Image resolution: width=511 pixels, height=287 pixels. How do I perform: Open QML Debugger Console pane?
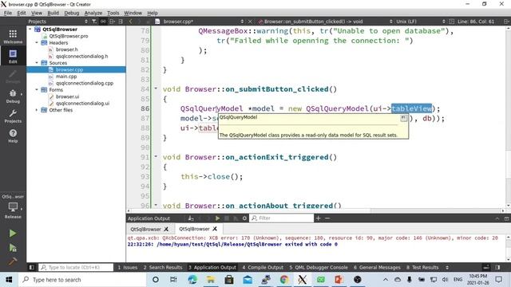point(319,268)
